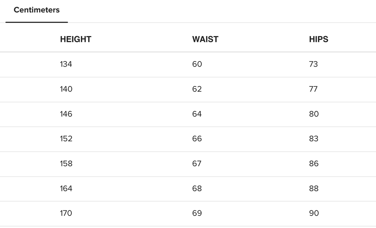This screenshot has width=376, height=228.
Task: Click height cell showing 146
Action: [66, 114]
